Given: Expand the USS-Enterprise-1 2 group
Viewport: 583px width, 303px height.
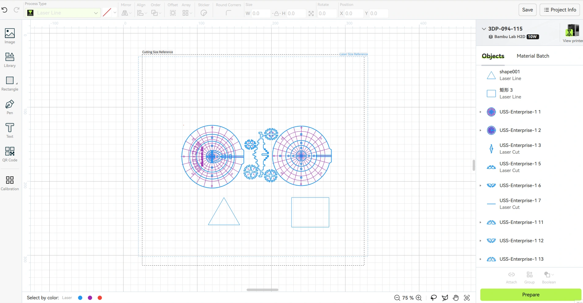Looking at the screenshot, I should 480,130.
